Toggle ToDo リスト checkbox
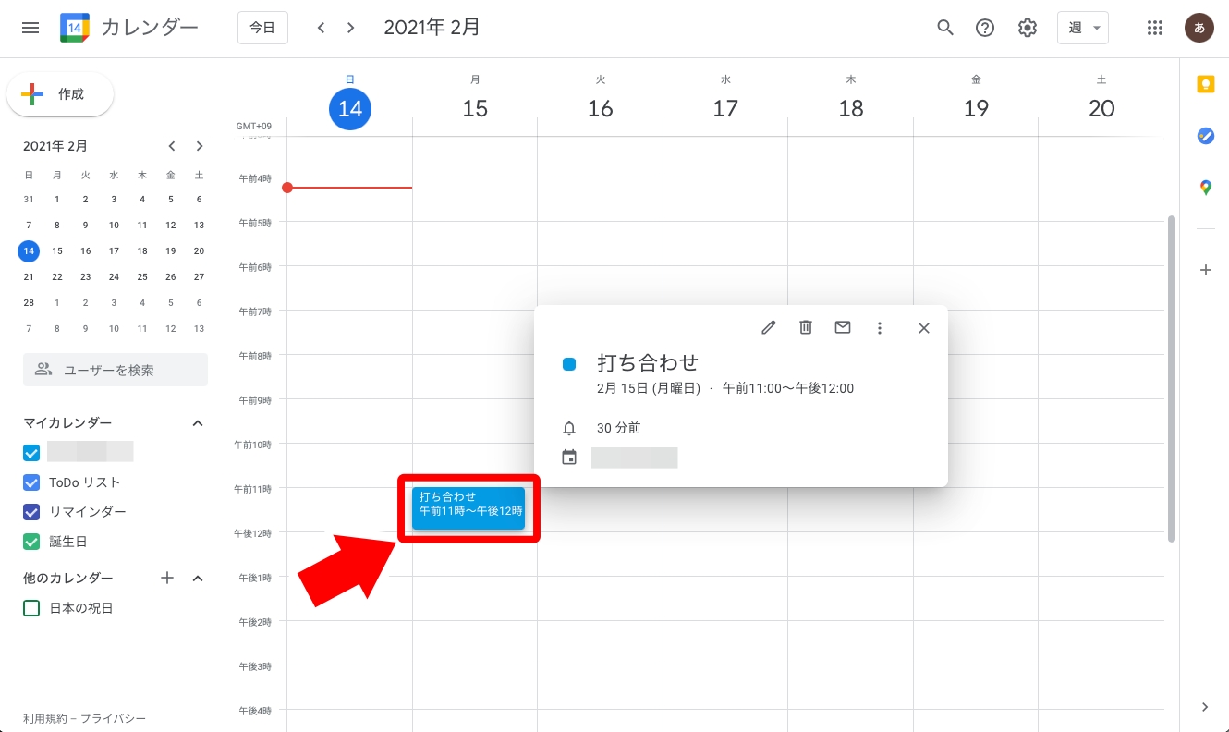The height and width of the screenshot is (732, 1229). pyautogui.click(x=31, y=482)
